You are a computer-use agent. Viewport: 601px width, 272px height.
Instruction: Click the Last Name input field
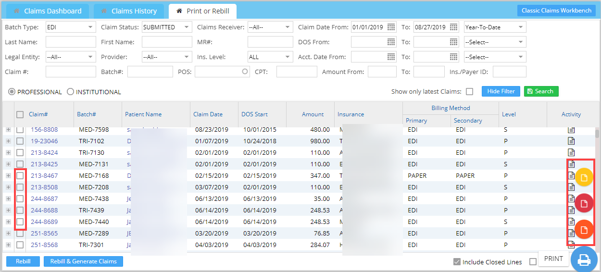pyautogui.click(x=71, y=42)
